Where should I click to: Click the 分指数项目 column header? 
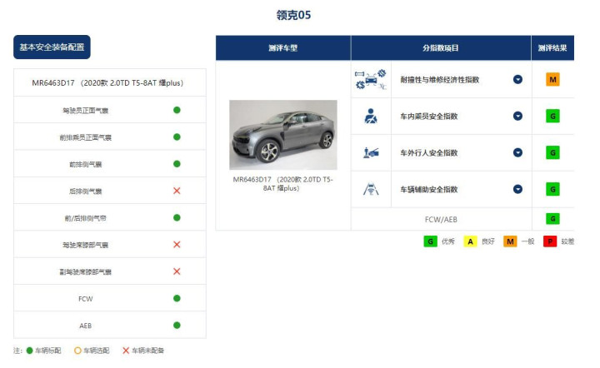coord(441,48)
